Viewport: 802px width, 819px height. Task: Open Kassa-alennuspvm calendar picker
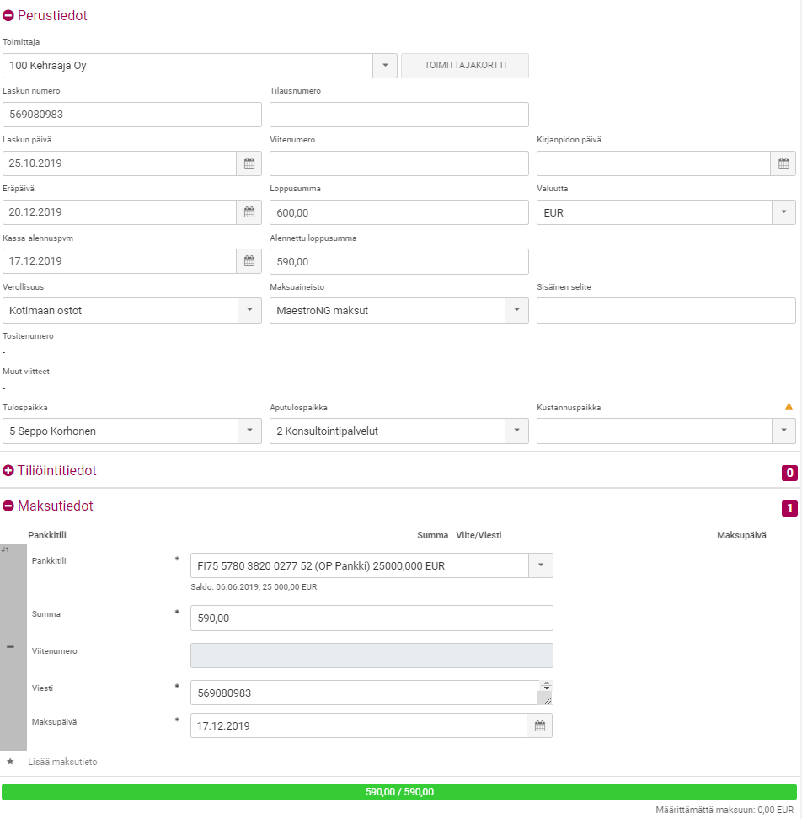(x=249, y=261)
